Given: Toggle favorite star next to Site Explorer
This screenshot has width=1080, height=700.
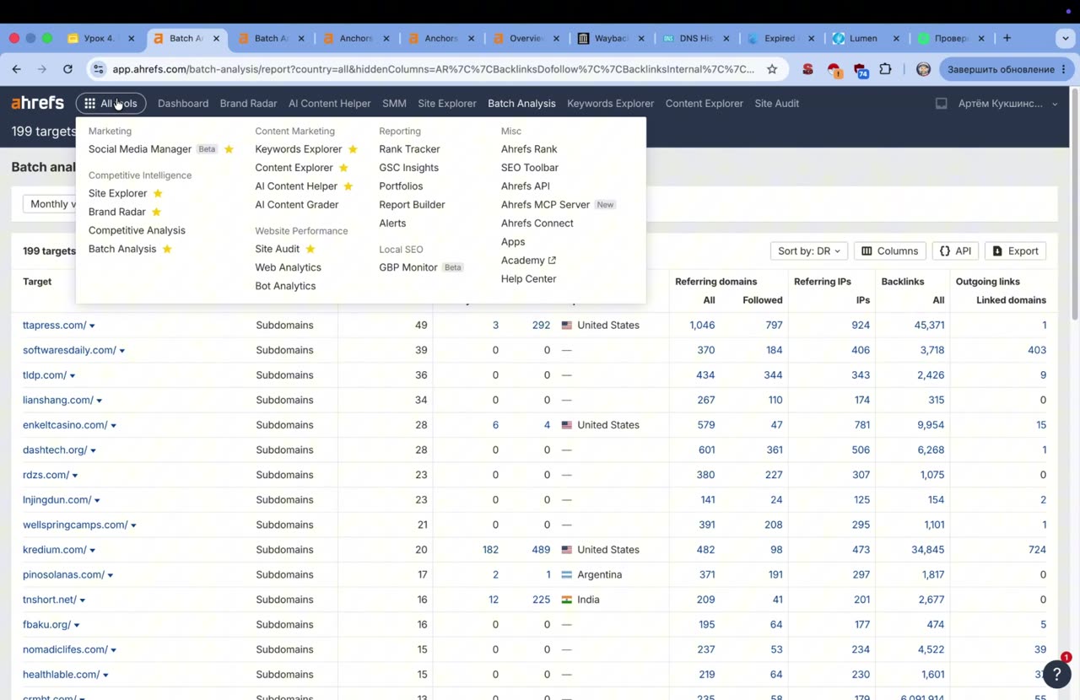Looking at the screenshot, I should [158, 193].
